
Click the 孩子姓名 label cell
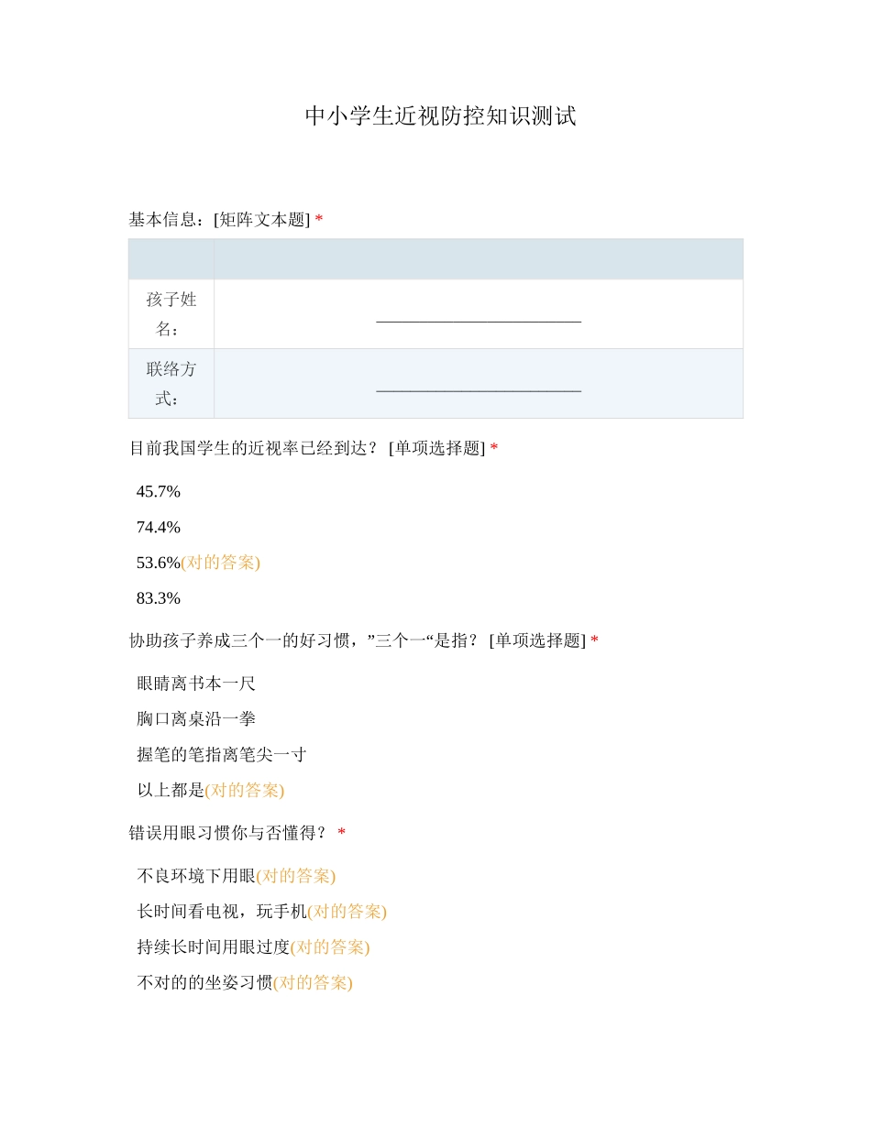(x=171, y=314)
